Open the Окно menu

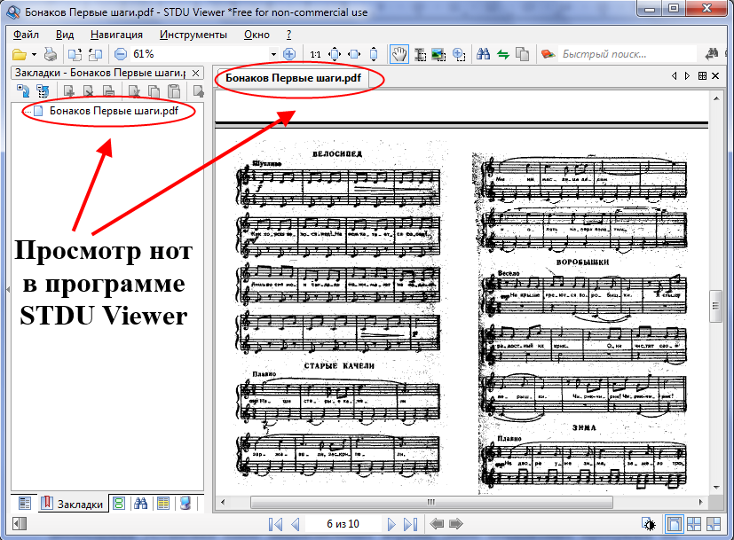(x=257, y=35)
